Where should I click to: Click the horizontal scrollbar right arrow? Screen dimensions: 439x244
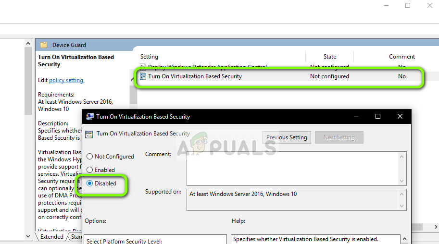pyautogui.click(x=436, y=227)
